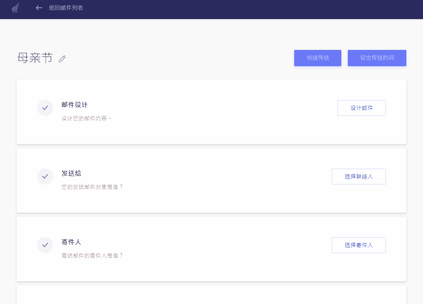Click the 选择寄件人 button
The height and width of the screenshot is (304, 423).
tap(359, 245)
